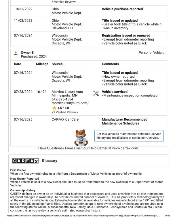177x221 pixels.
Task: Open the 5 Verified Reviews link
Action: (64, 2)
